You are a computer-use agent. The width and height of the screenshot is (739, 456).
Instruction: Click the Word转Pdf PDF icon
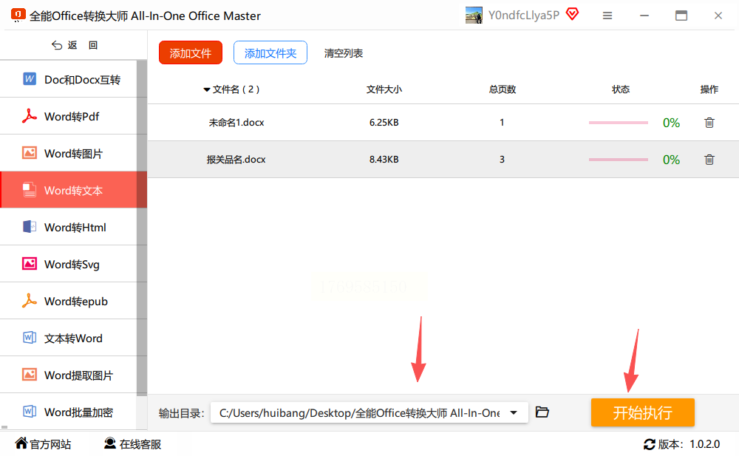(30, 116)
